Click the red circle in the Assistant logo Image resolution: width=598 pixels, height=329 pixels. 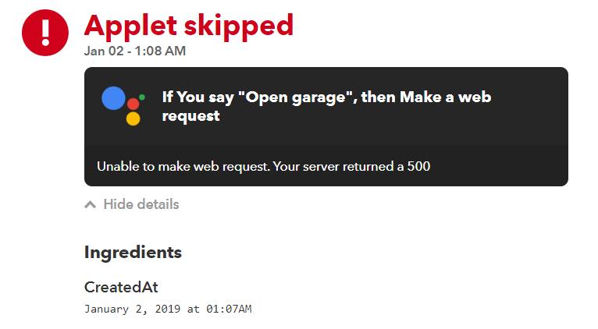133,104
